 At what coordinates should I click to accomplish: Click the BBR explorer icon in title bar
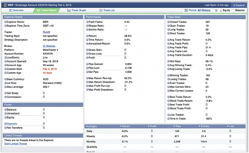[5, 5]
